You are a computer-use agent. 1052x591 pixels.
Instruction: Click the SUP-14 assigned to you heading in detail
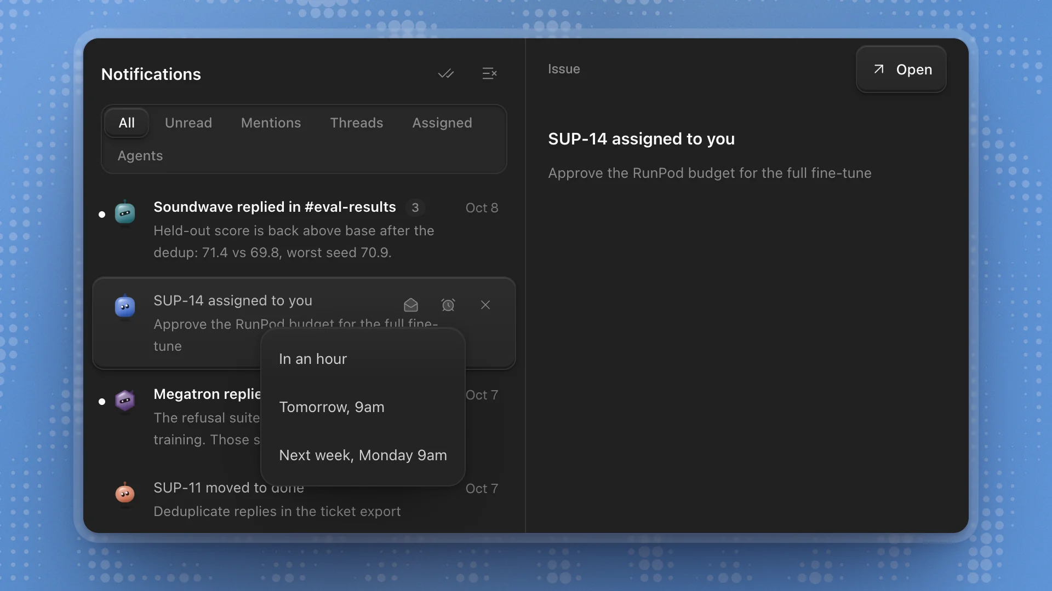(x=641, y=139)
